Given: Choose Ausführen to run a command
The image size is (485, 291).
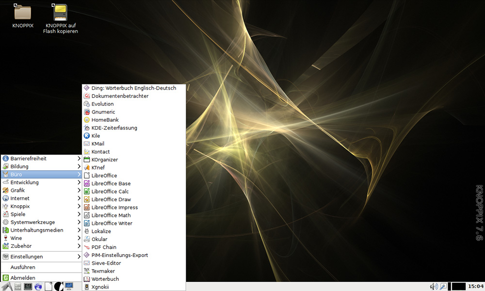Looking at the screenshot, I should coord(41,267).
